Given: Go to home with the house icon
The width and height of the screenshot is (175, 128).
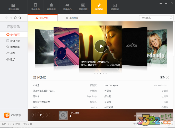Looking at the screenshot, I should [x=20, y=18].
